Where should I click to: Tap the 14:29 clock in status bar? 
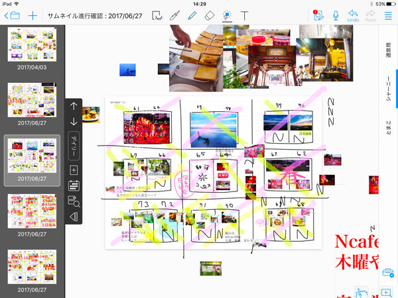(x=200, y=4)
